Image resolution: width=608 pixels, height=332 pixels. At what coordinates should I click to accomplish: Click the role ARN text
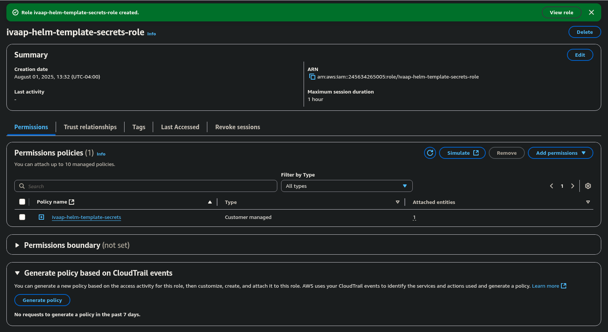pos(398,77)
